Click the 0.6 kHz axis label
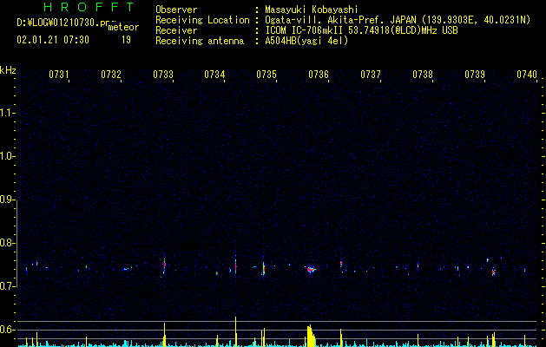Screen dimensions: 546x347 click(7, 330)
